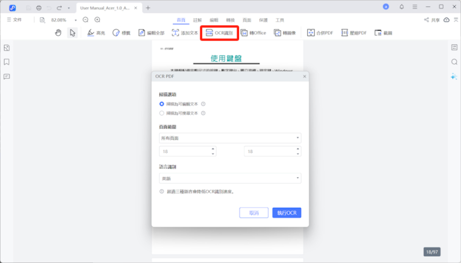Decrease the end page number spinner
Screen dimensions: 461x263
click(x=298, y=154)
